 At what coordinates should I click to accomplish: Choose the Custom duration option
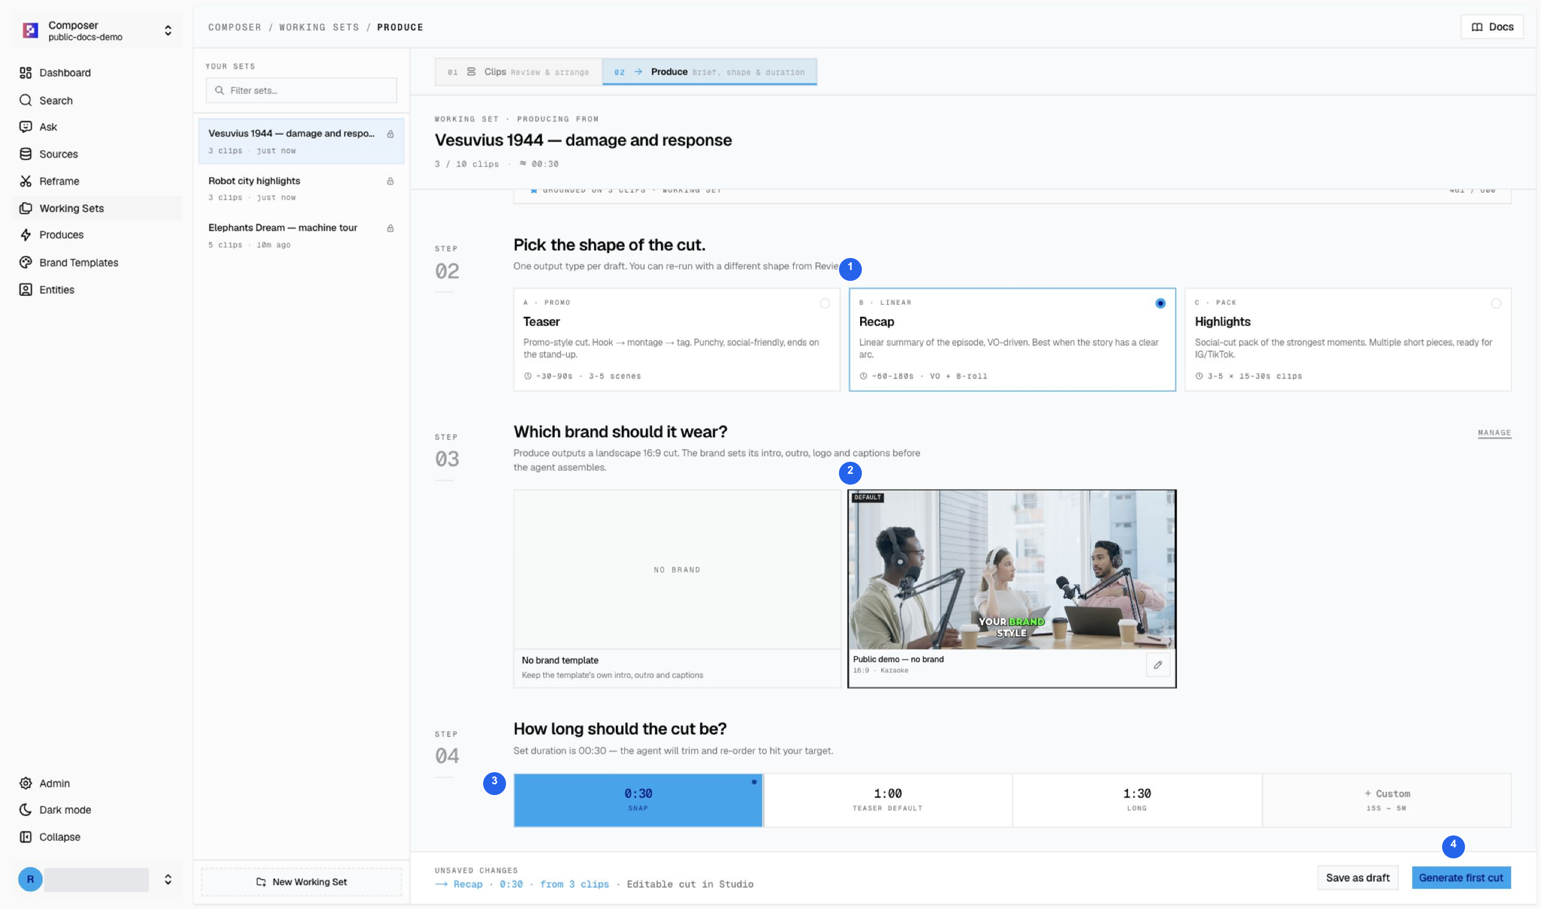[1387, 800]
